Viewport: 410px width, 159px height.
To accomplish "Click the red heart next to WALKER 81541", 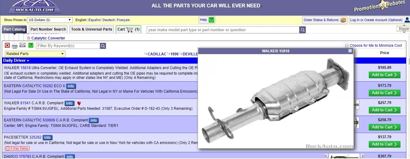I will pyautogui.click(x=79, y=103).
